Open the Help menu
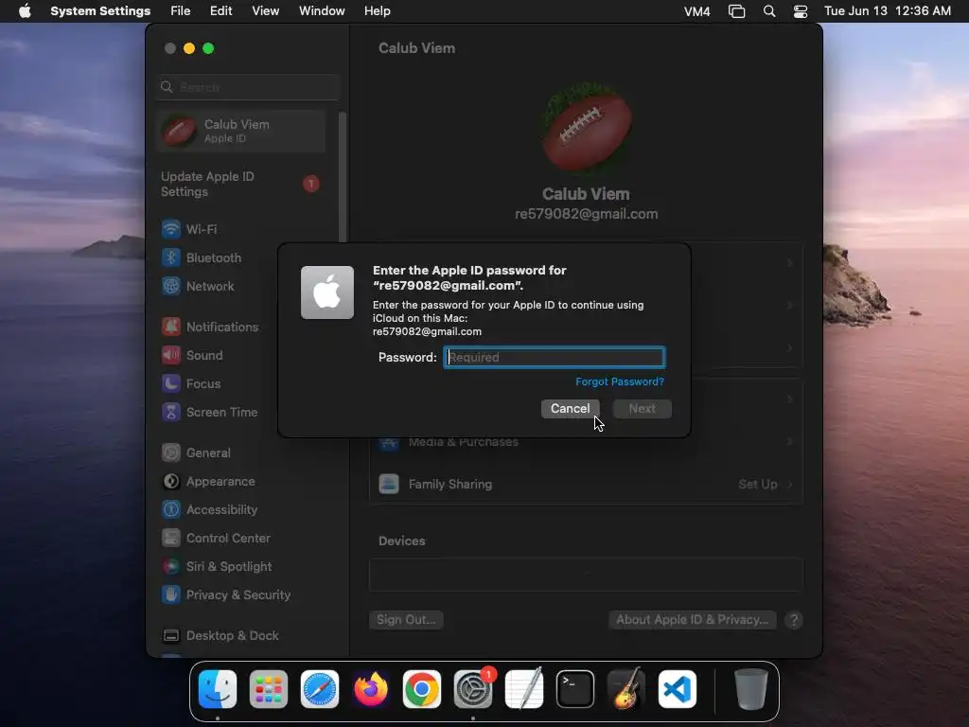 [377, 11]
